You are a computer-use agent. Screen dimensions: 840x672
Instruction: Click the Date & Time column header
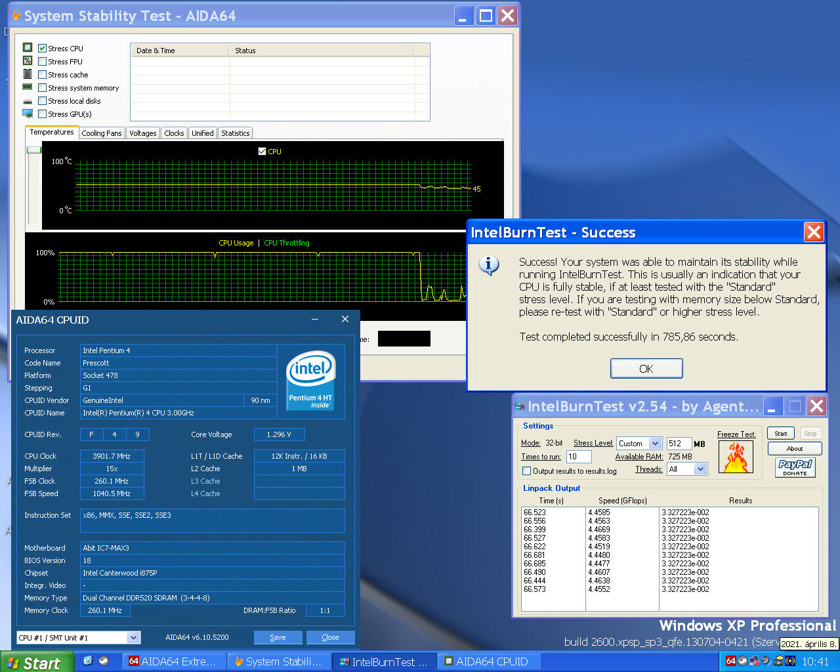(x=180, y=51)
